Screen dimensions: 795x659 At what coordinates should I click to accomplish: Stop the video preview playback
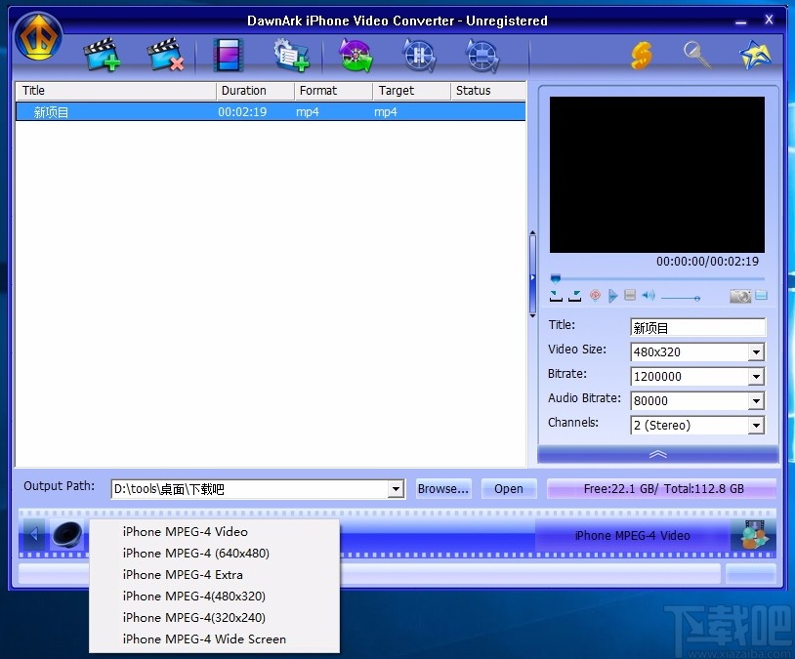pyautogui.click(x=630, y=296)
